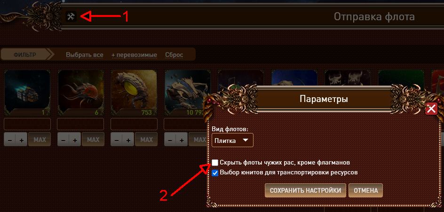Click MAX under the first cargo unit

pos(40,139)
